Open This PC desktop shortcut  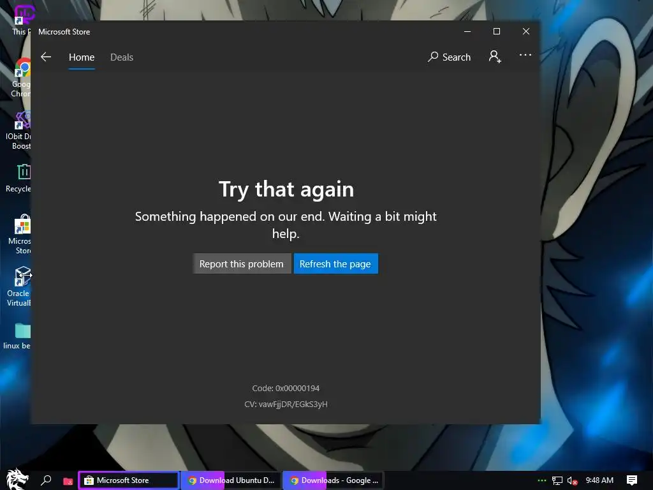(22, 20)
